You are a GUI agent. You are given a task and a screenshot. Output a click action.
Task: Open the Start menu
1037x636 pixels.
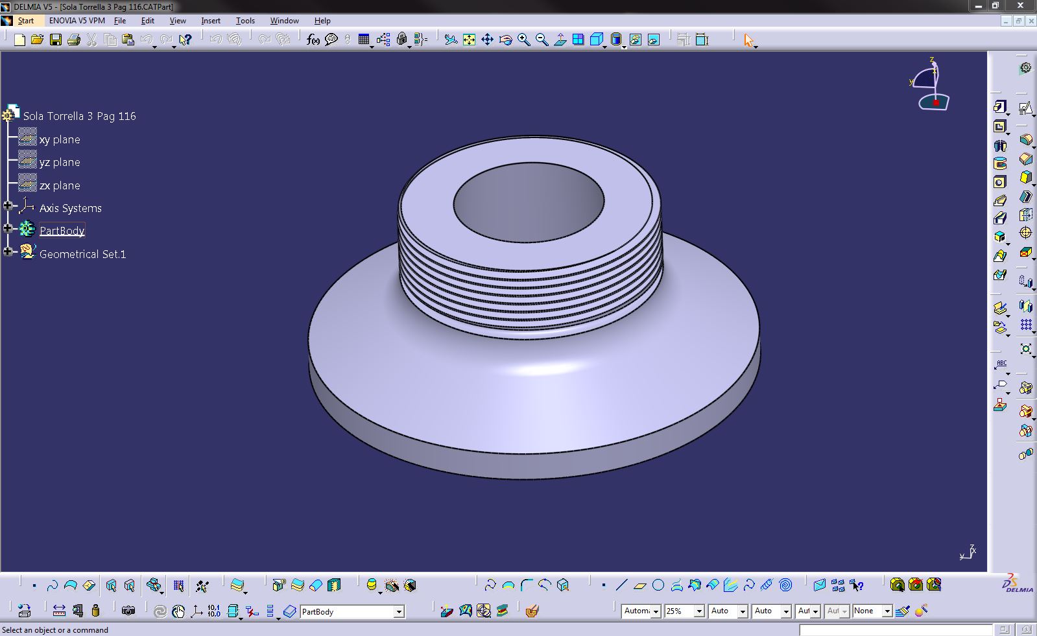click(25, 21)
